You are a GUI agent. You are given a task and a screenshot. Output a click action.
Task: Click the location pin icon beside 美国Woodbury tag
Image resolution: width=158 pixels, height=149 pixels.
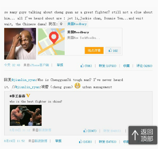(x=61, y=24)
